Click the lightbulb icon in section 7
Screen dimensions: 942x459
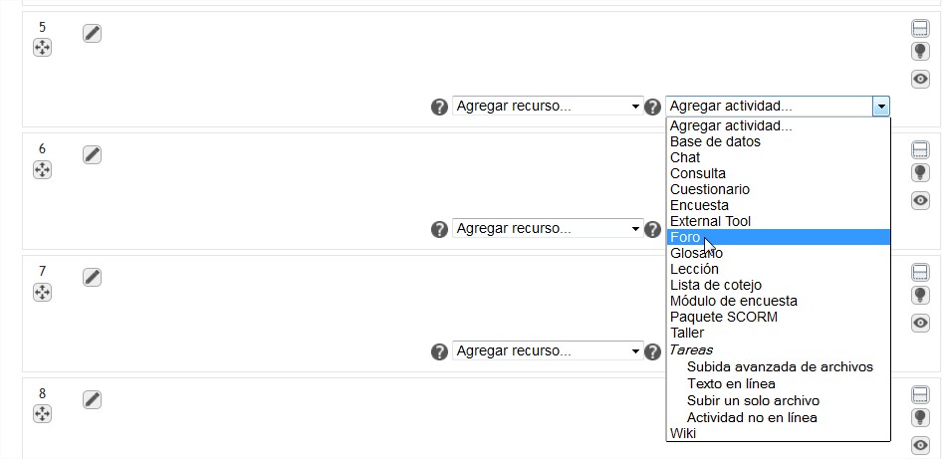(920, 295)
